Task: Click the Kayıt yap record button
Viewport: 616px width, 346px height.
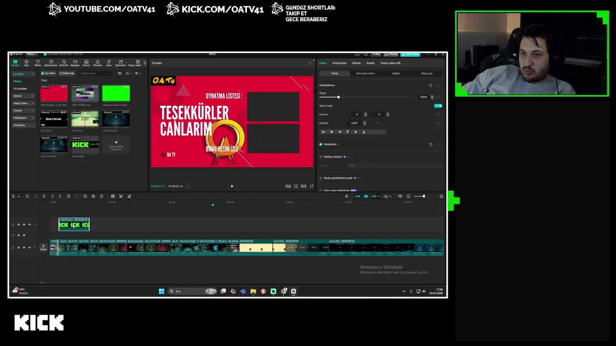Action: (67, 74)
